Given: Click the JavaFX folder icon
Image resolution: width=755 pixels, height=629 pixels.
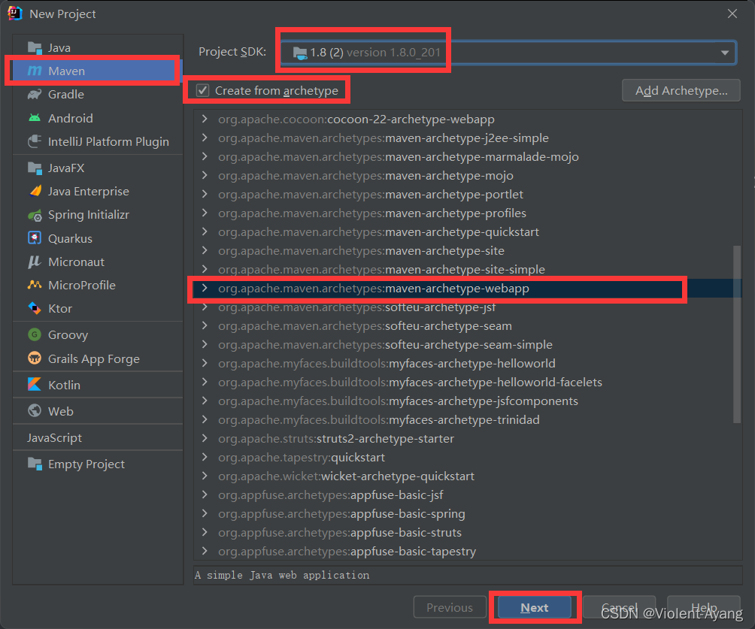Looking at the screenshot, I should tap(35, 168).
